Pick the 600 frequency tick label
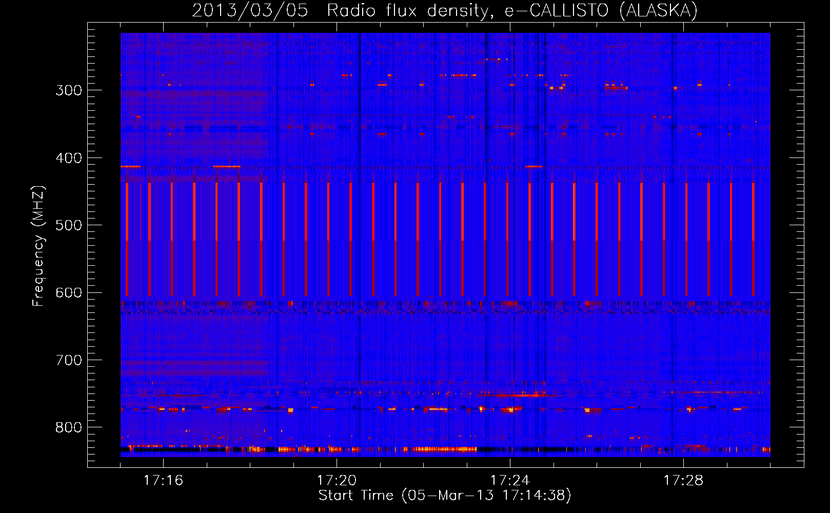Viewport: 830px width, 513px height. 69,292
